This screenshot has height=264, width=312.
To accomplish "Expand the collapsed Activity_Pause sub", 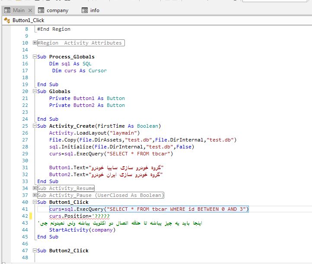I will coord(35,195).
